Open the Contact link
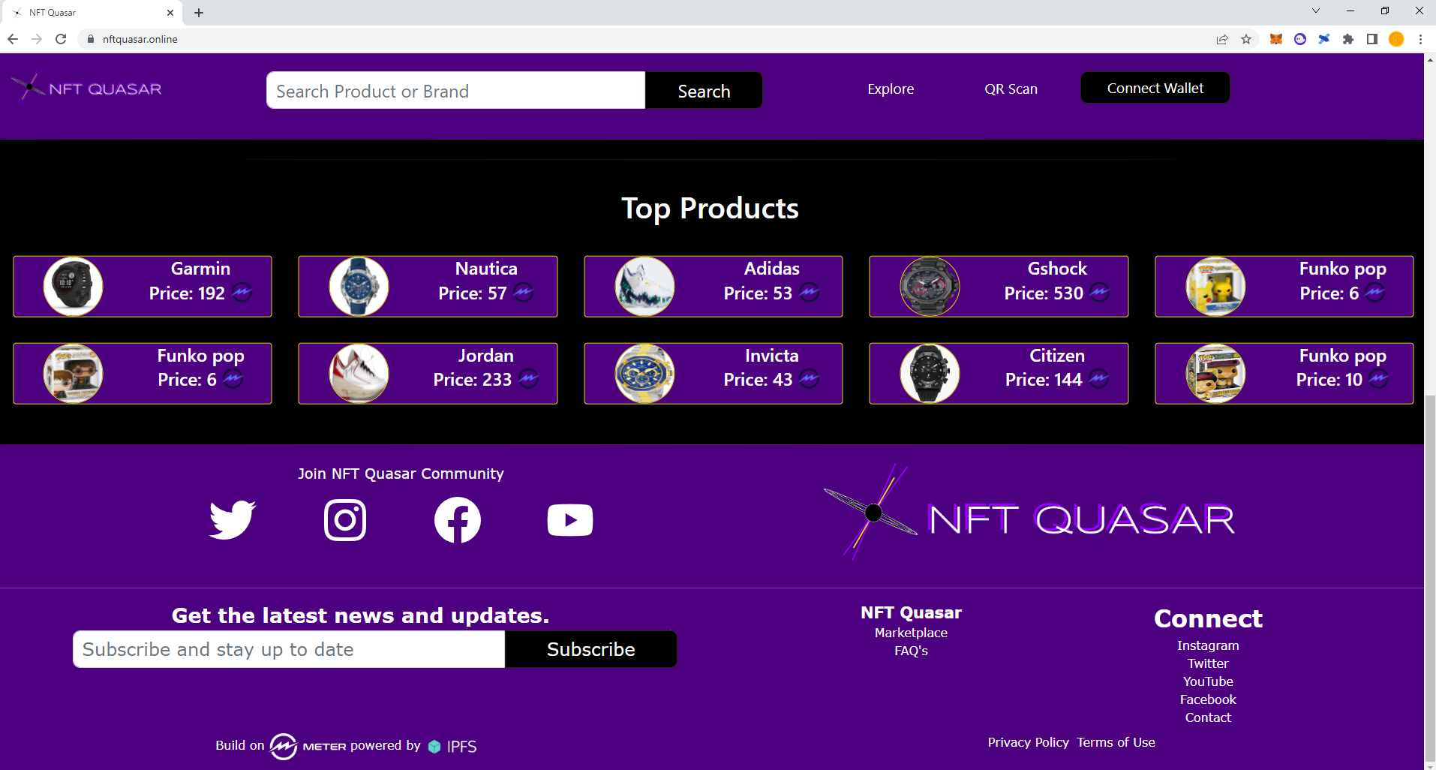Screen dimensions: 1436x770 pyautogui.click(x=1208, y=717)
